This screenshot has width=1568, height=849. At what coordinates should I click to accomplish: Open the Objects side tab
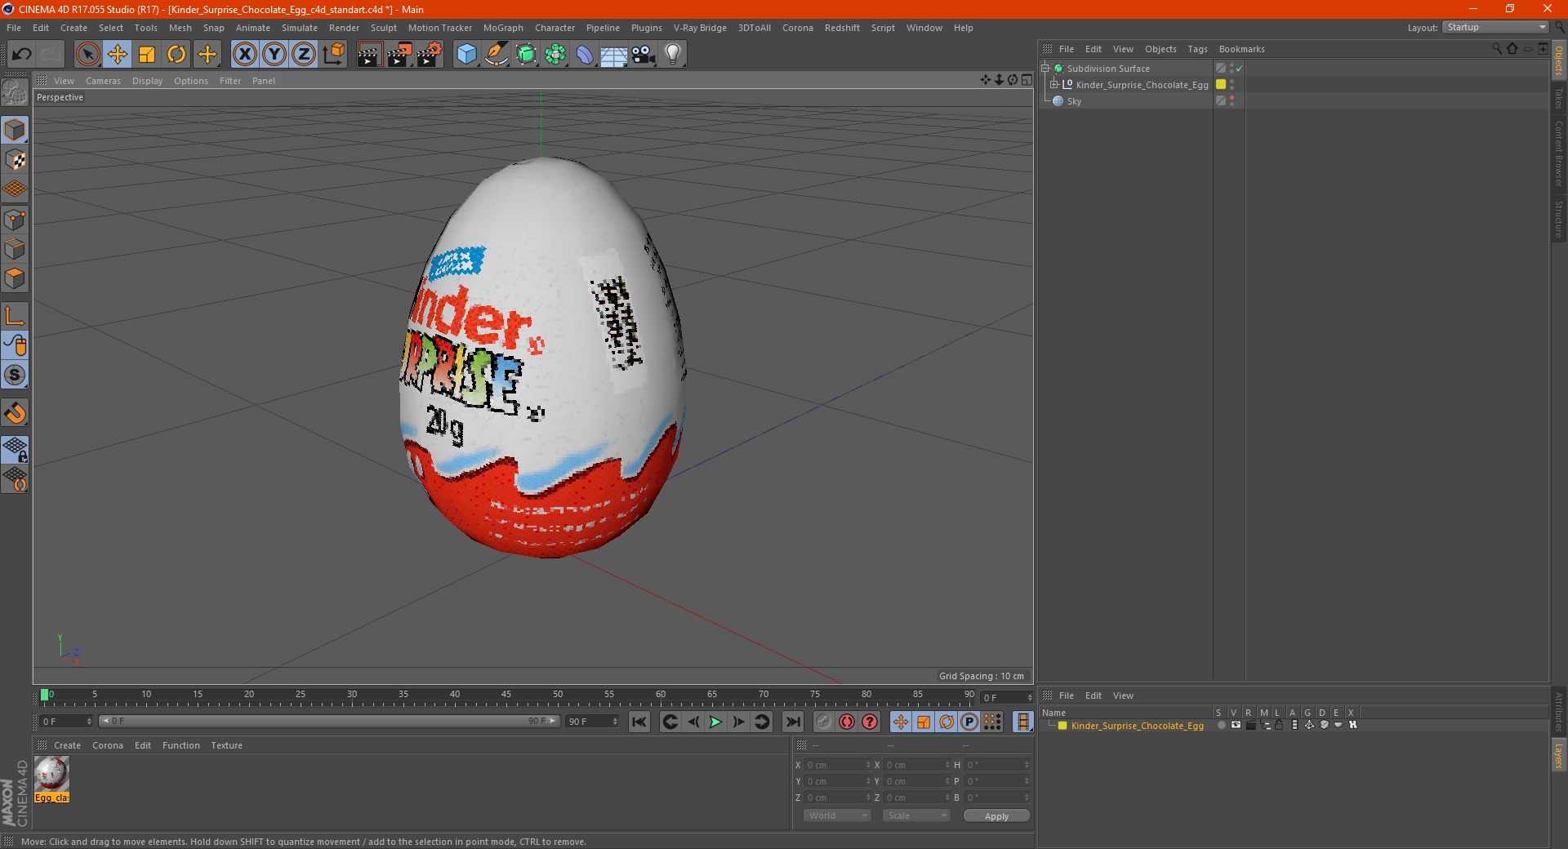1559,60
